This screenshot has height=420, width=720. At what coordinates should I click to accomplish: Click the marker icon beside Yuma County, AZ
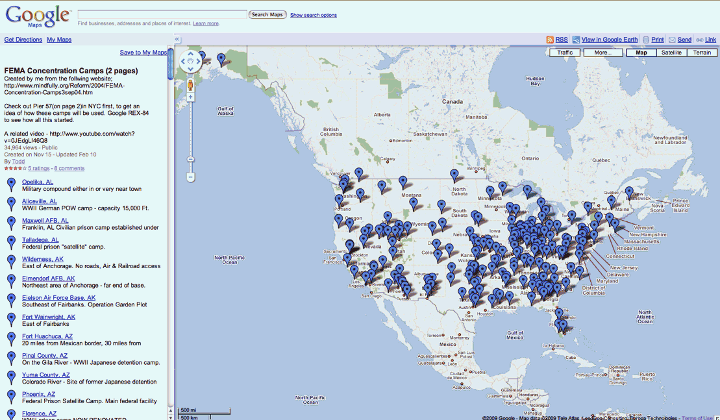[12, 377]
